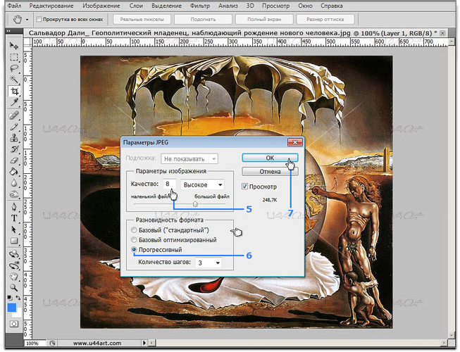460x352 pixels.
Task: Select the Lasso tool
Action: (x=14, y=68)
